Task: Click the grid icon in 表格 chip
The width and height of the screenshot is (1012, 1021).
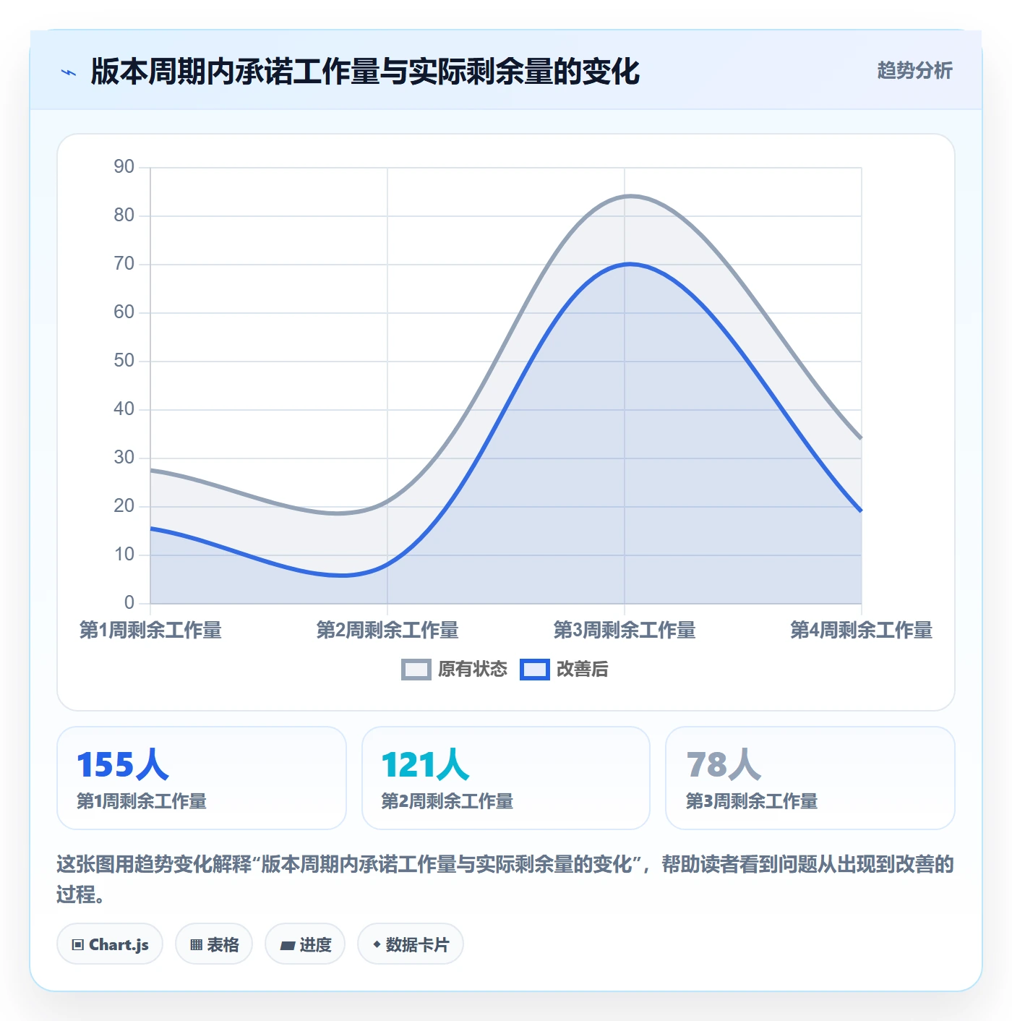Action: point(196,944)
